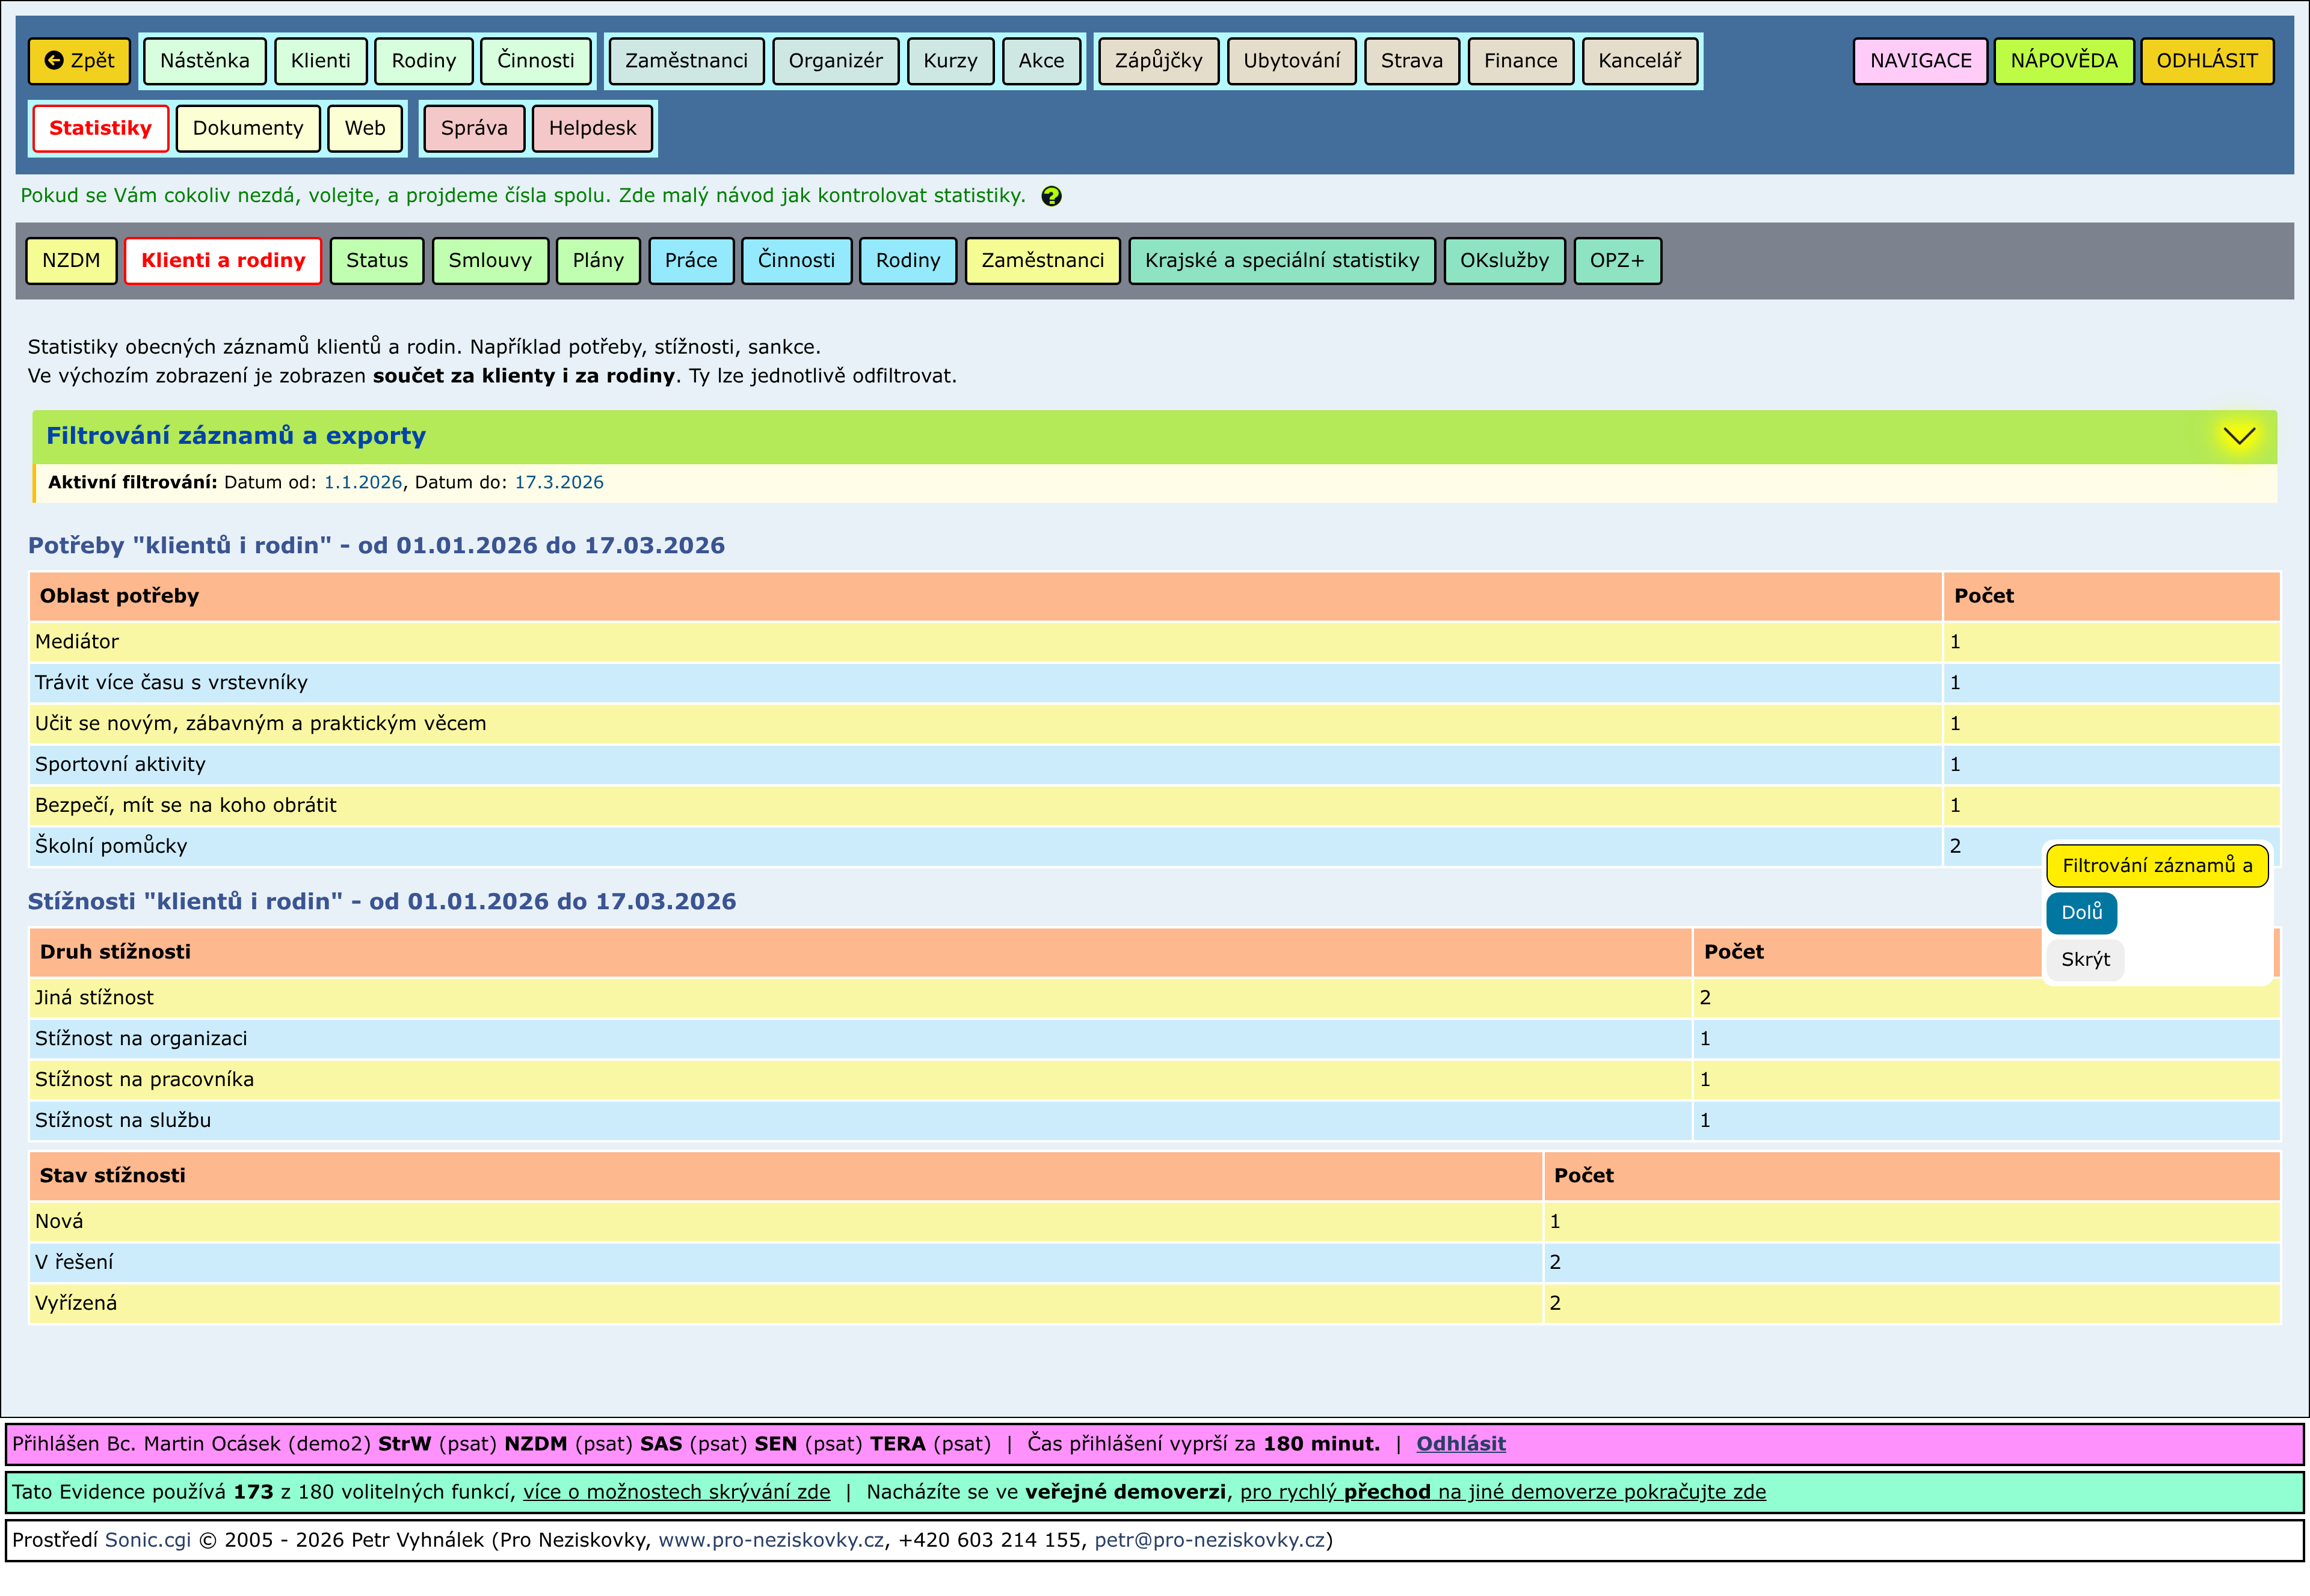Image resolution: width=2310 pixels, height=1596 pixels.
Task: Click the green help question mark icon
Action: [1050, 196]
